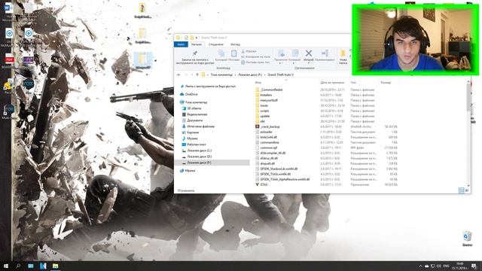Switch to the Начало ribbon tab
Viewport: 482px width, 271px height.
[x=197, y=44]
